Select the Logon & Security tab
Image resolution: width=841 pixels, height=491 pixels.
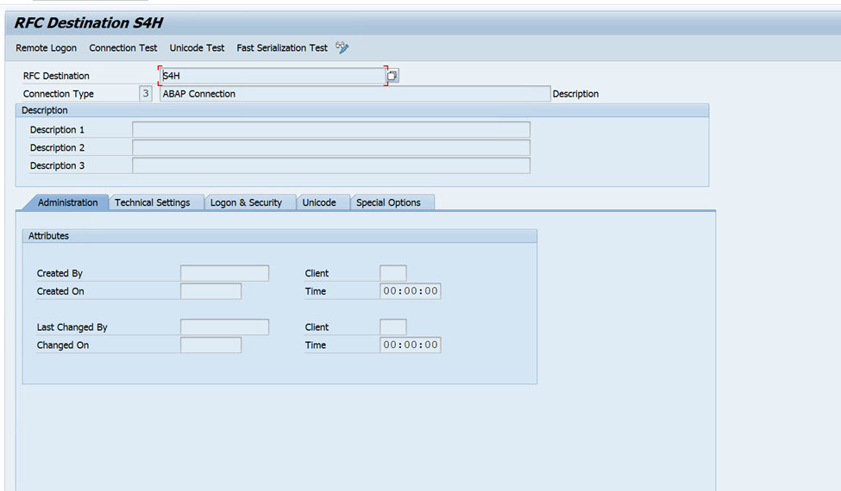[246, 202]
